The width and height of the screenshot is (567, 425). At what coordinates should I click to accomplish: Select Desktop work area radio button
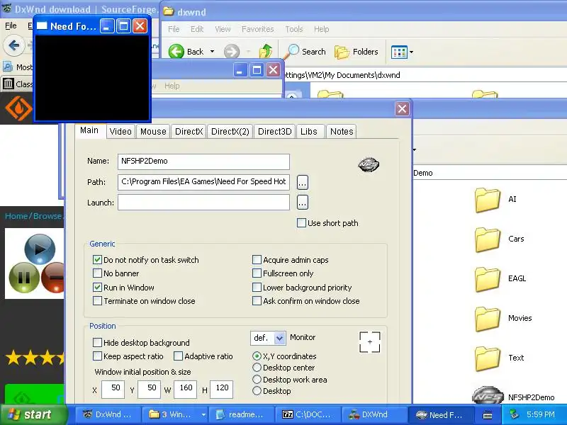257,379
